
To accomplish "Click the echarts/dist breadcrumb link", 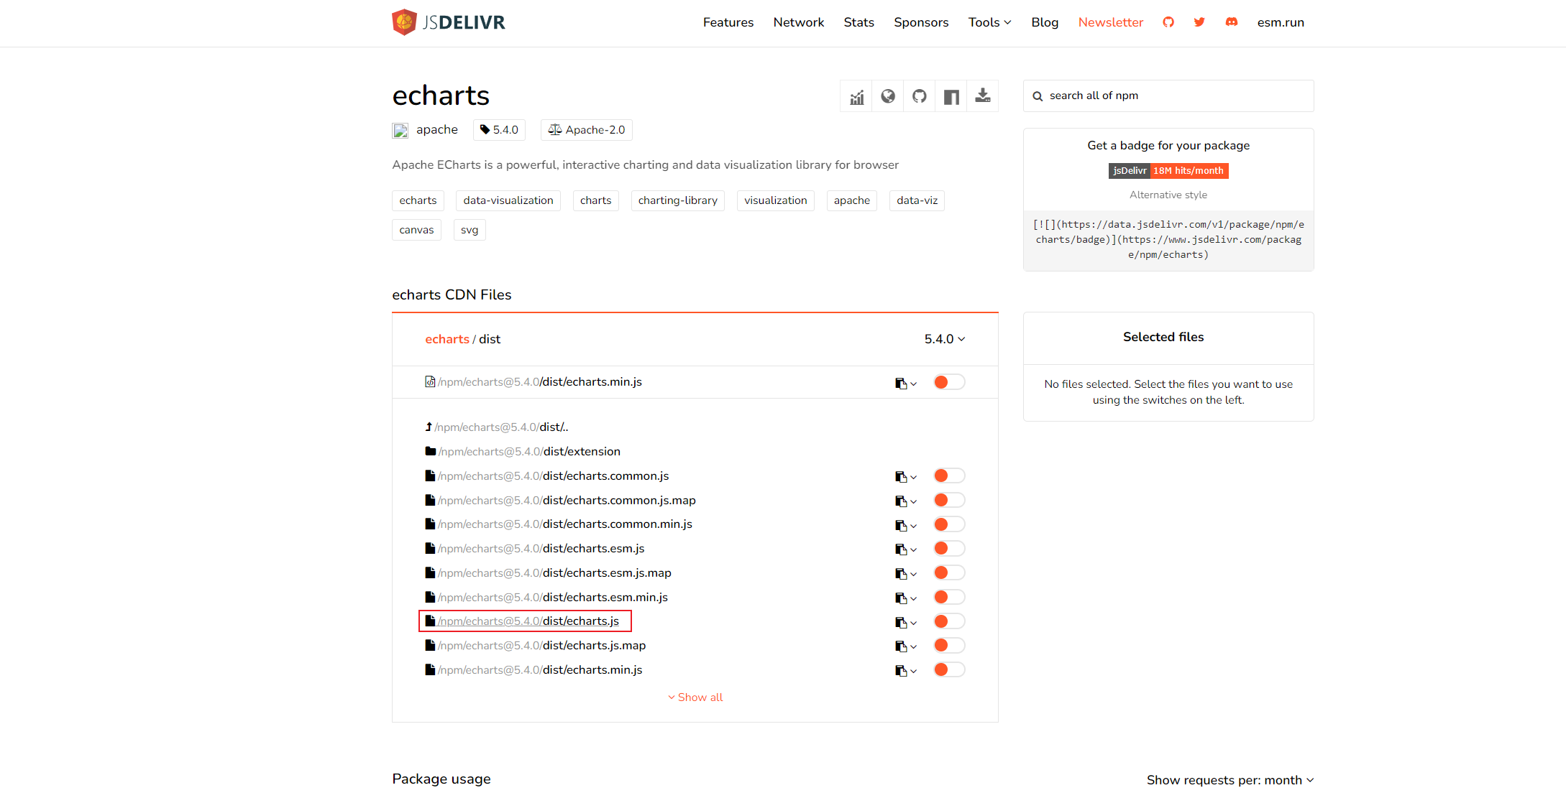I will coord(444,339).
